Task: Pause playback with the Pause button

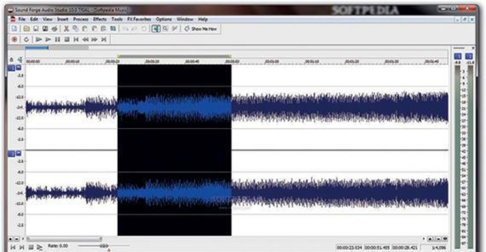Action: pyautogui.click(x=58, y=40)
